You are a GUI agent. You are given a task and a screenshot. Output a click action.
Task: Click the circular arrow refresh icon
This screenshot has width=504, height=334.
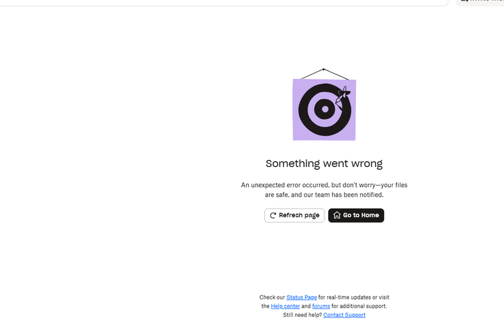[x=273, y=216]
